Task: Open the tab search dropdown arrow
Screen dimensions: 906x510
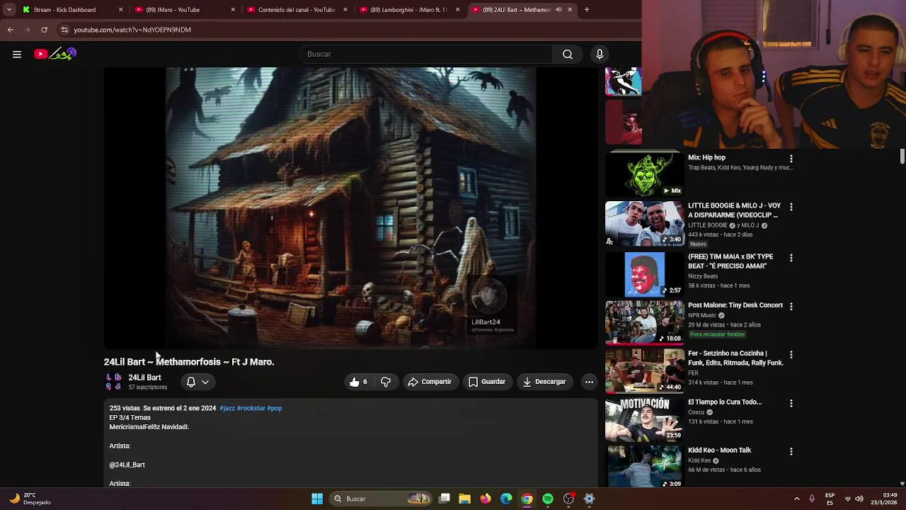Action: 9,10
